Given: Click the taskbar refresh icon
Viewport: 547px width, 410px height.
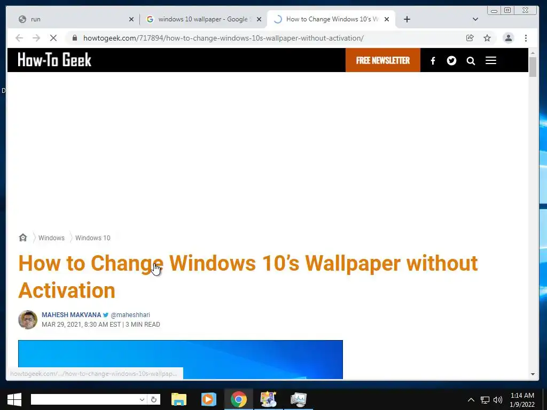Looking at the screenshot, I should coord(154,399).
